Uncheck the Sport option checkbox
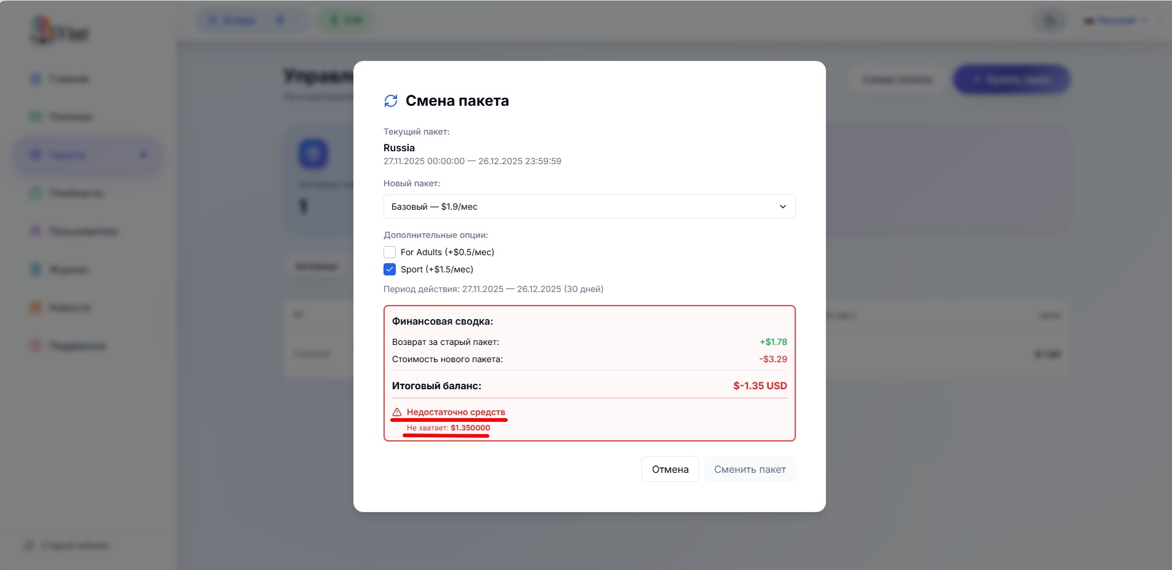This screenshot has width=1172, height=570. coord(390,269)
